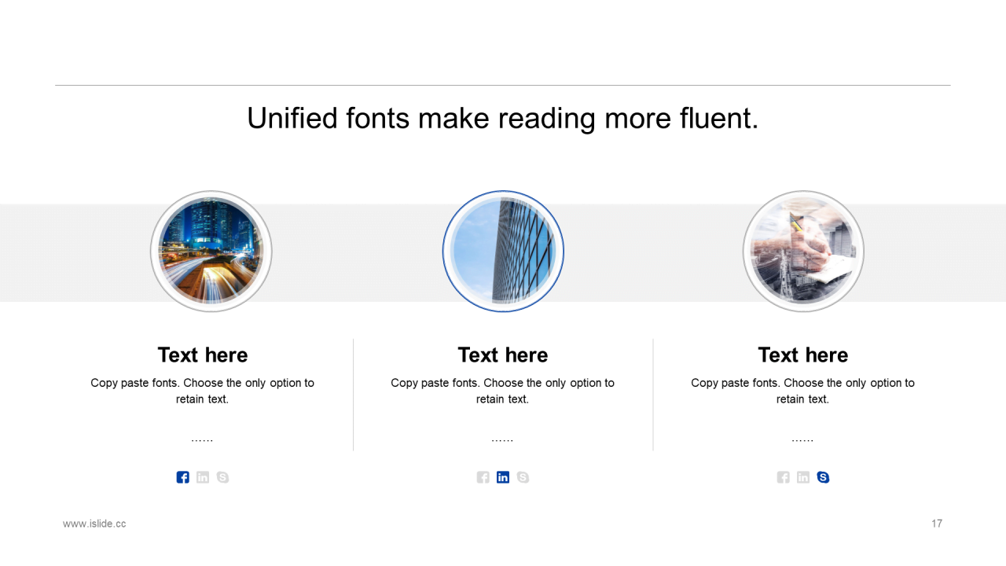Click "Text here" heading under hand writing image
The height and width of the screenshot is (566, 1006).
[803, 355]
